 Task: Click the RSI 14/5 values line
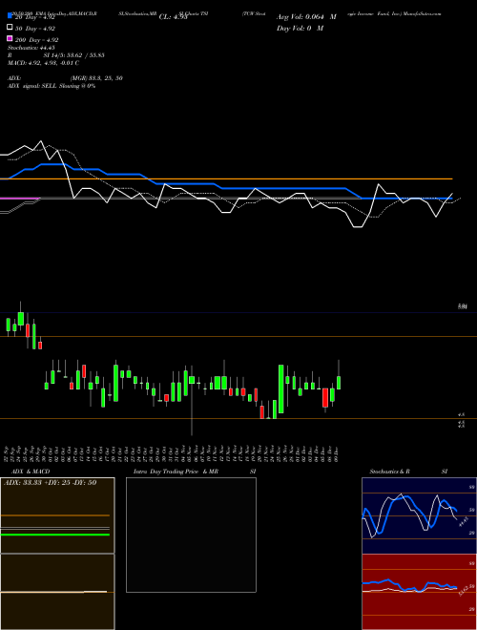(x=56, y=55)
